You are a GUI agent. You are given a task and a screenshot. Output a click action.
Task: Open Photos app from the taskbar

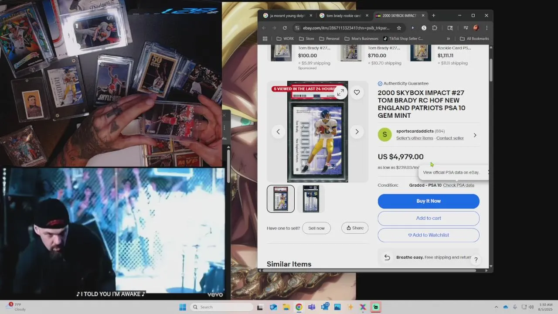[337, 307]
